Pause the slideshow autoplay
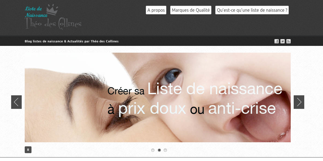Viewport: 323px width, 161px height. click(x=28, y=150)
